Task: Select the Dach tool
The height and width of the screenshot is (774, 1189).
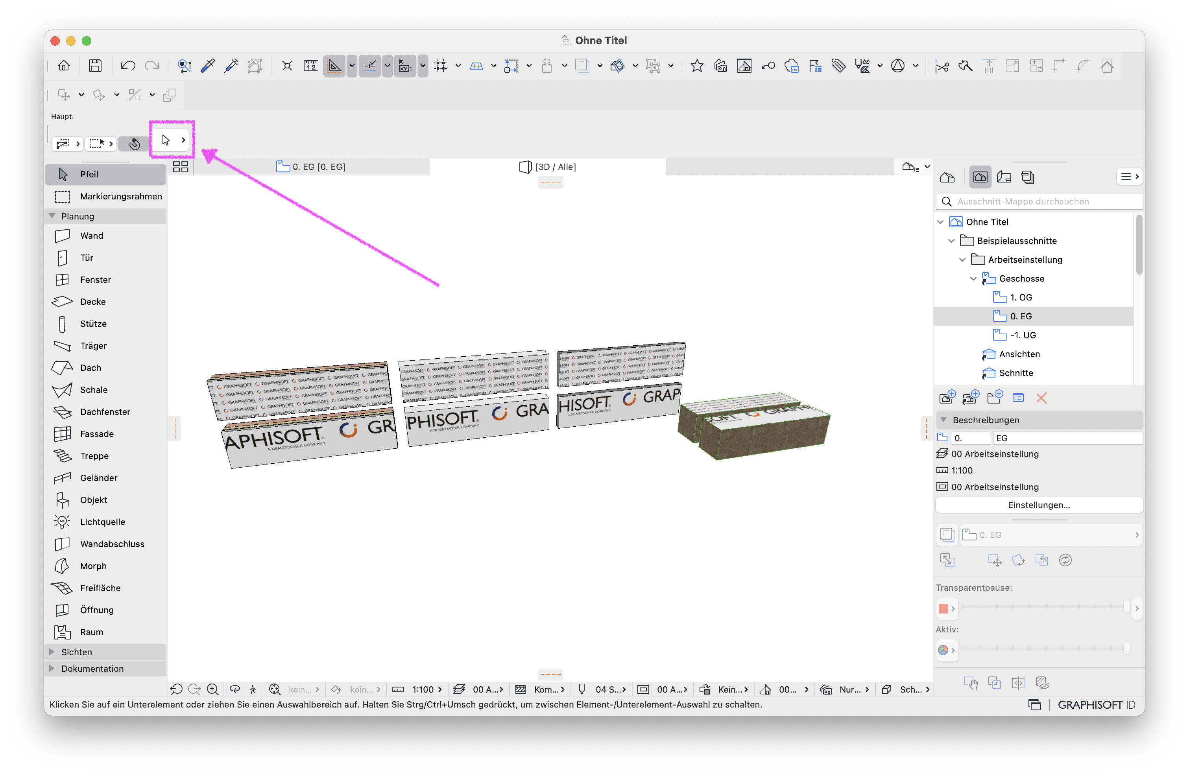Action: (x=105, y=367)
